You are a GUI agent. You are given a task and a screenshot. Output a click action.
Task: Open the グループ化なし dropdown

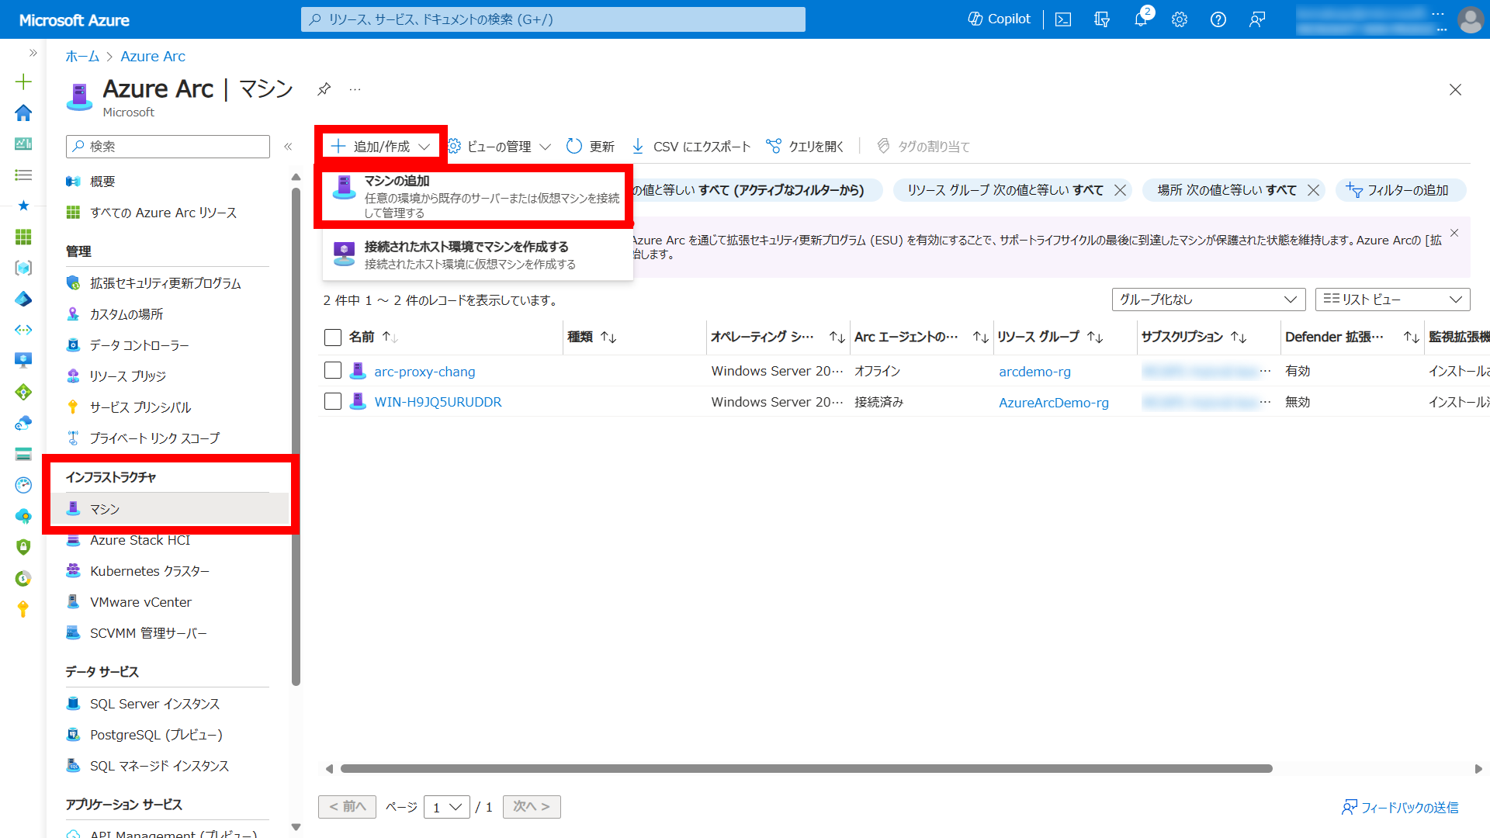(x=1208, y=300)
